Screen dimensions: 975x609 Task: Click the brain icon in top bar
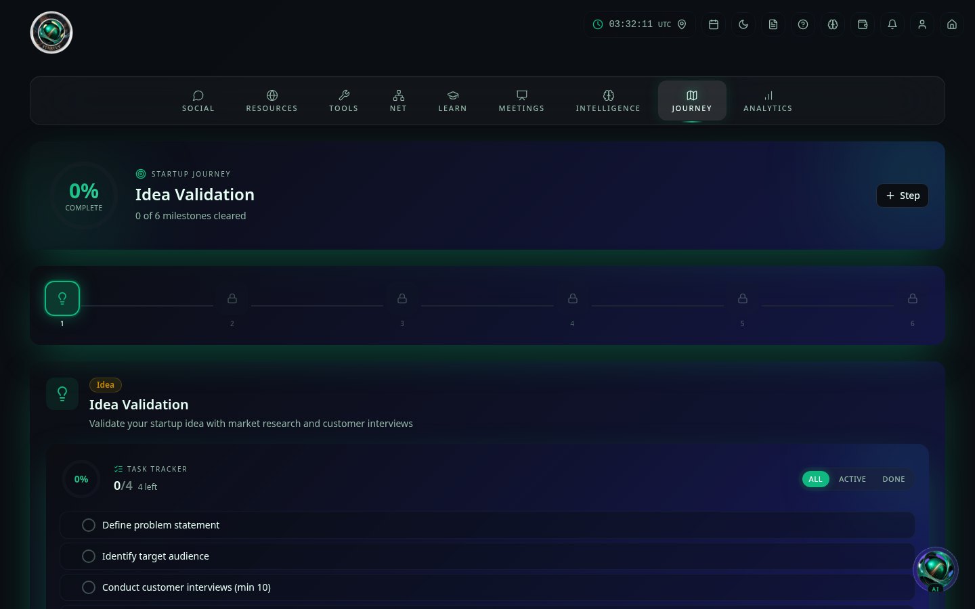tap(833, 24)
